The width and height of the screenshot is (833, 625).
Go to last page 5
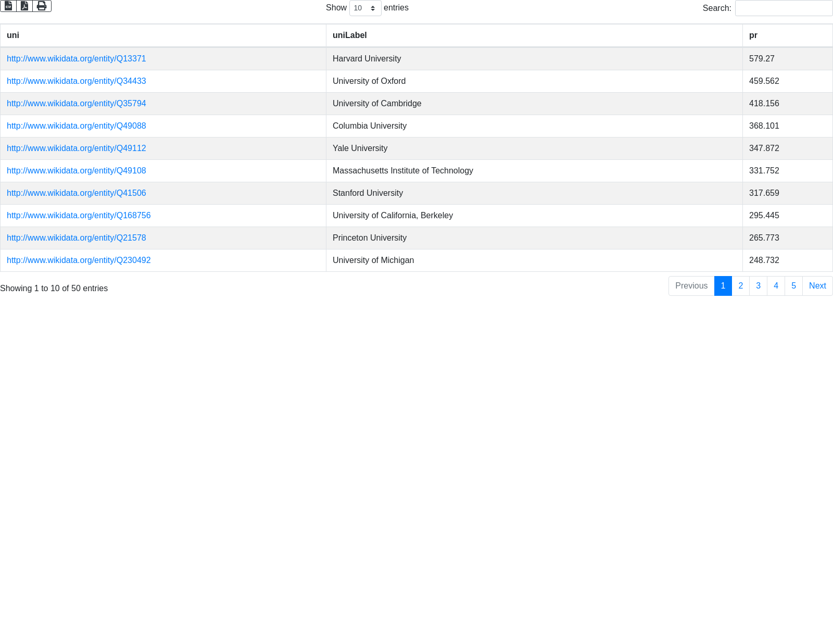tap(793, 286)
